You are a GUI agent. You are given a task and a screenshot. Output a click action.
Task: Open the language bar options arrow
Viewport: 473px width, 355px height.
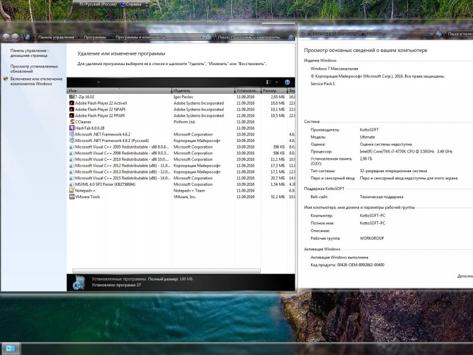pos(147,5)
